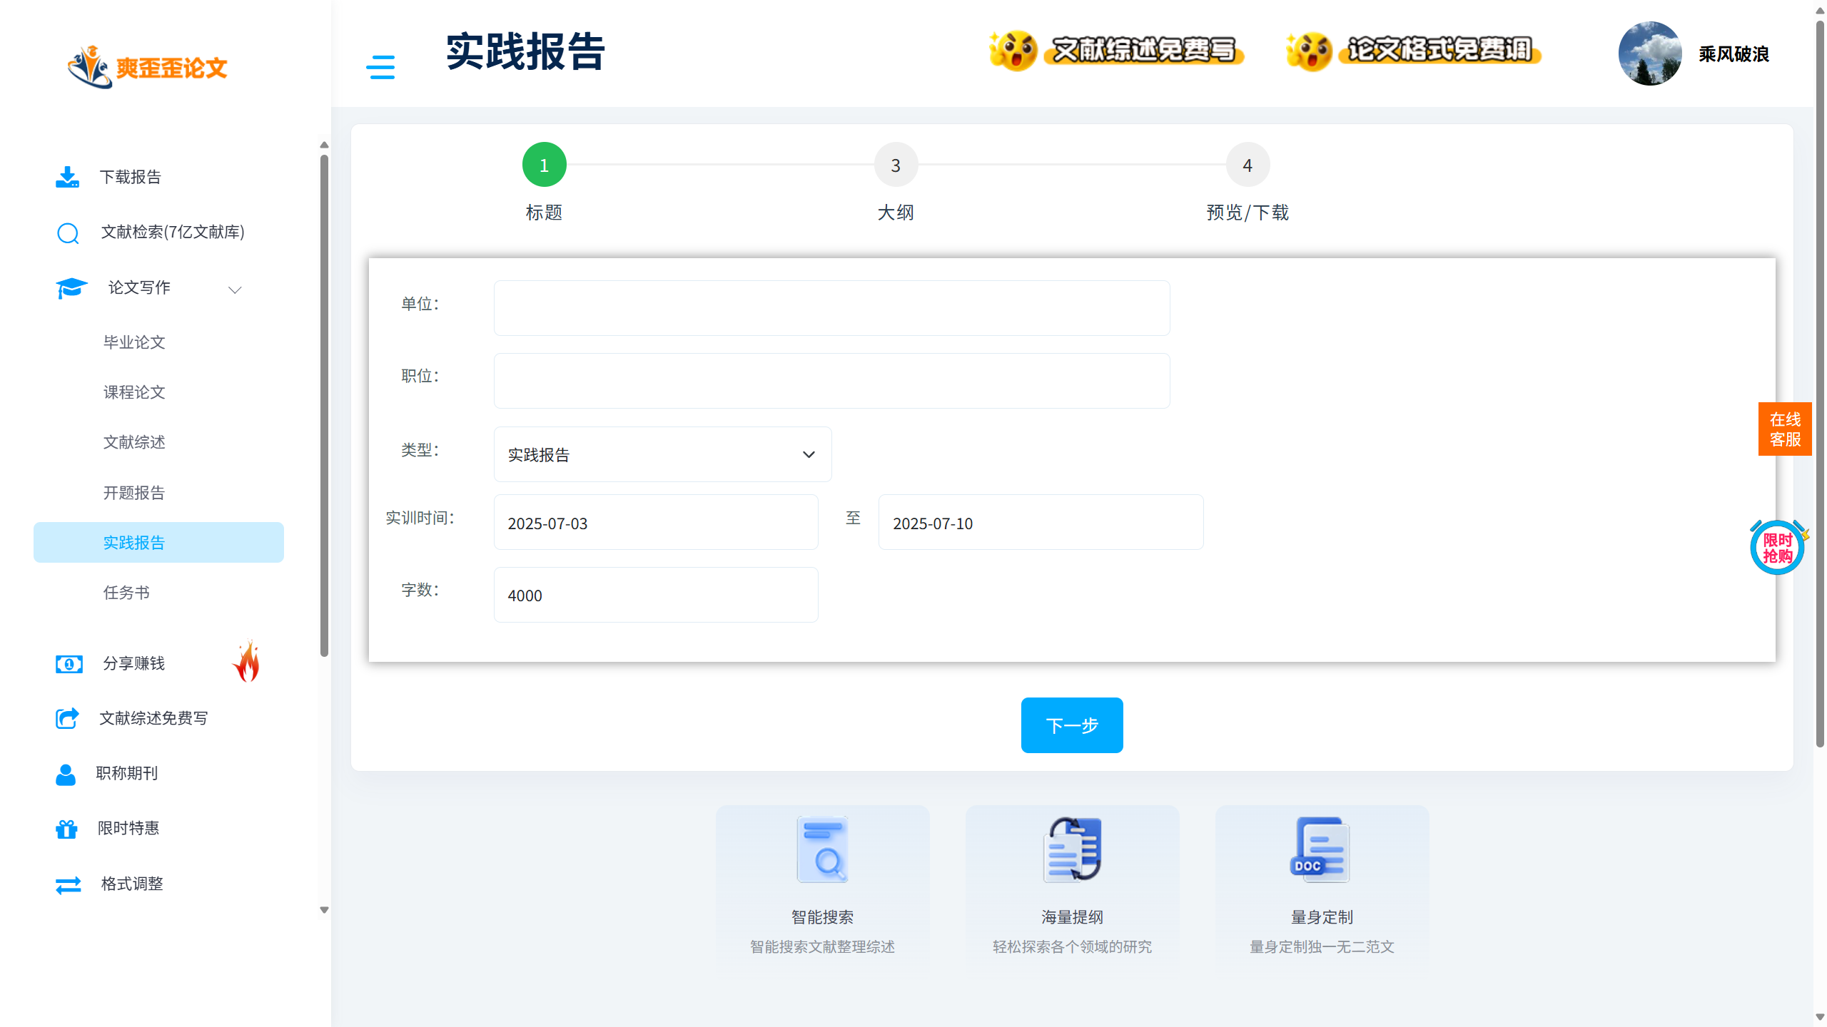Click the literature search magnifier icon

tap(68, 233)
